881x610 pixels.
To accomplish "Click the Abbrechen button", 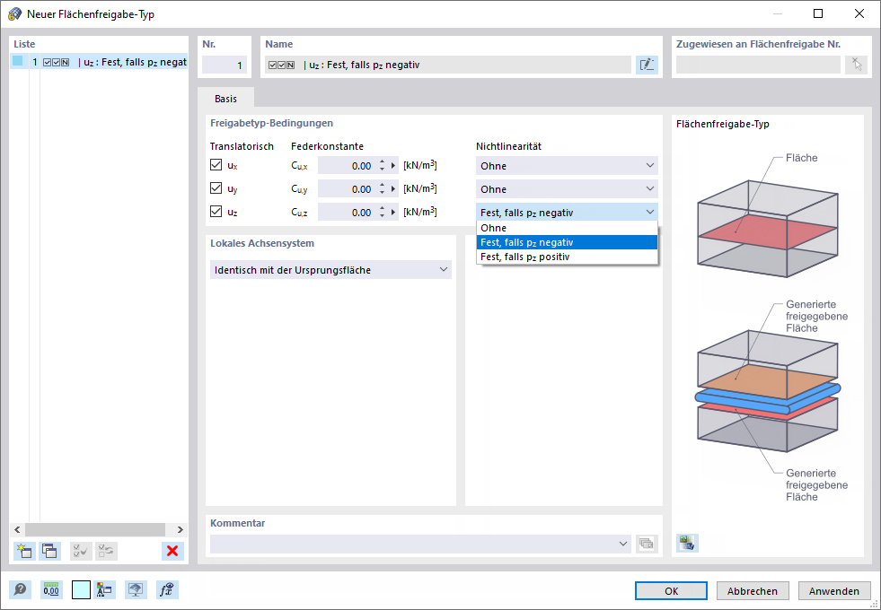I will (x=753, y=590).
